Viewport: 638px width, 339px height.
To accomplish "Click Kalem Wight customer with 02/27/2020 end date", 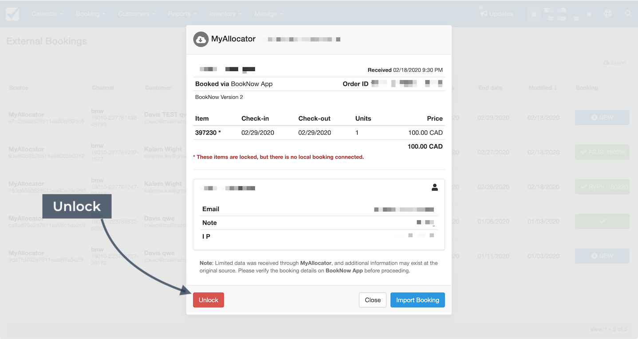I will (163, 149).
